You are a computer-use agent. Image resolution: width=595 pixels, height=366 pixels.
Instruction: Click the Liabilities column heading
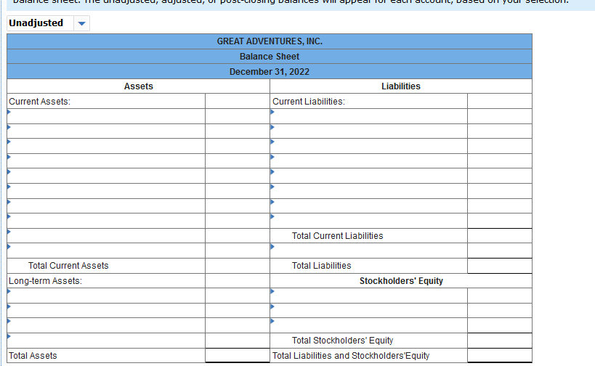[x=401, y=86]
